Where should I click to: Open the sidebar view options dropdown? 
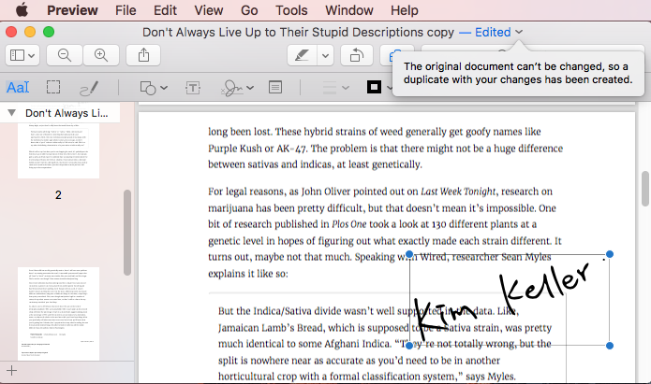[22, 56]
